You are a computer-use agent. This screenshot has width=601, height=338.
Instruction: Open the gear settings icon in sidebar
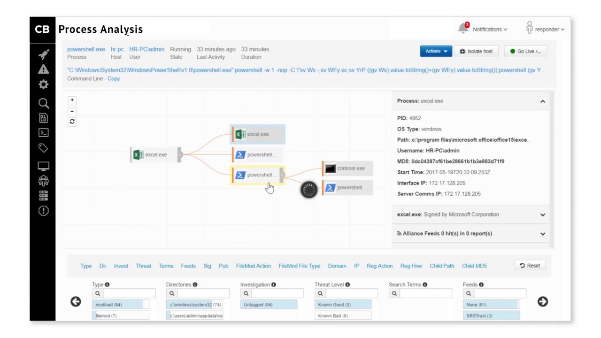(x=44, y=84)
